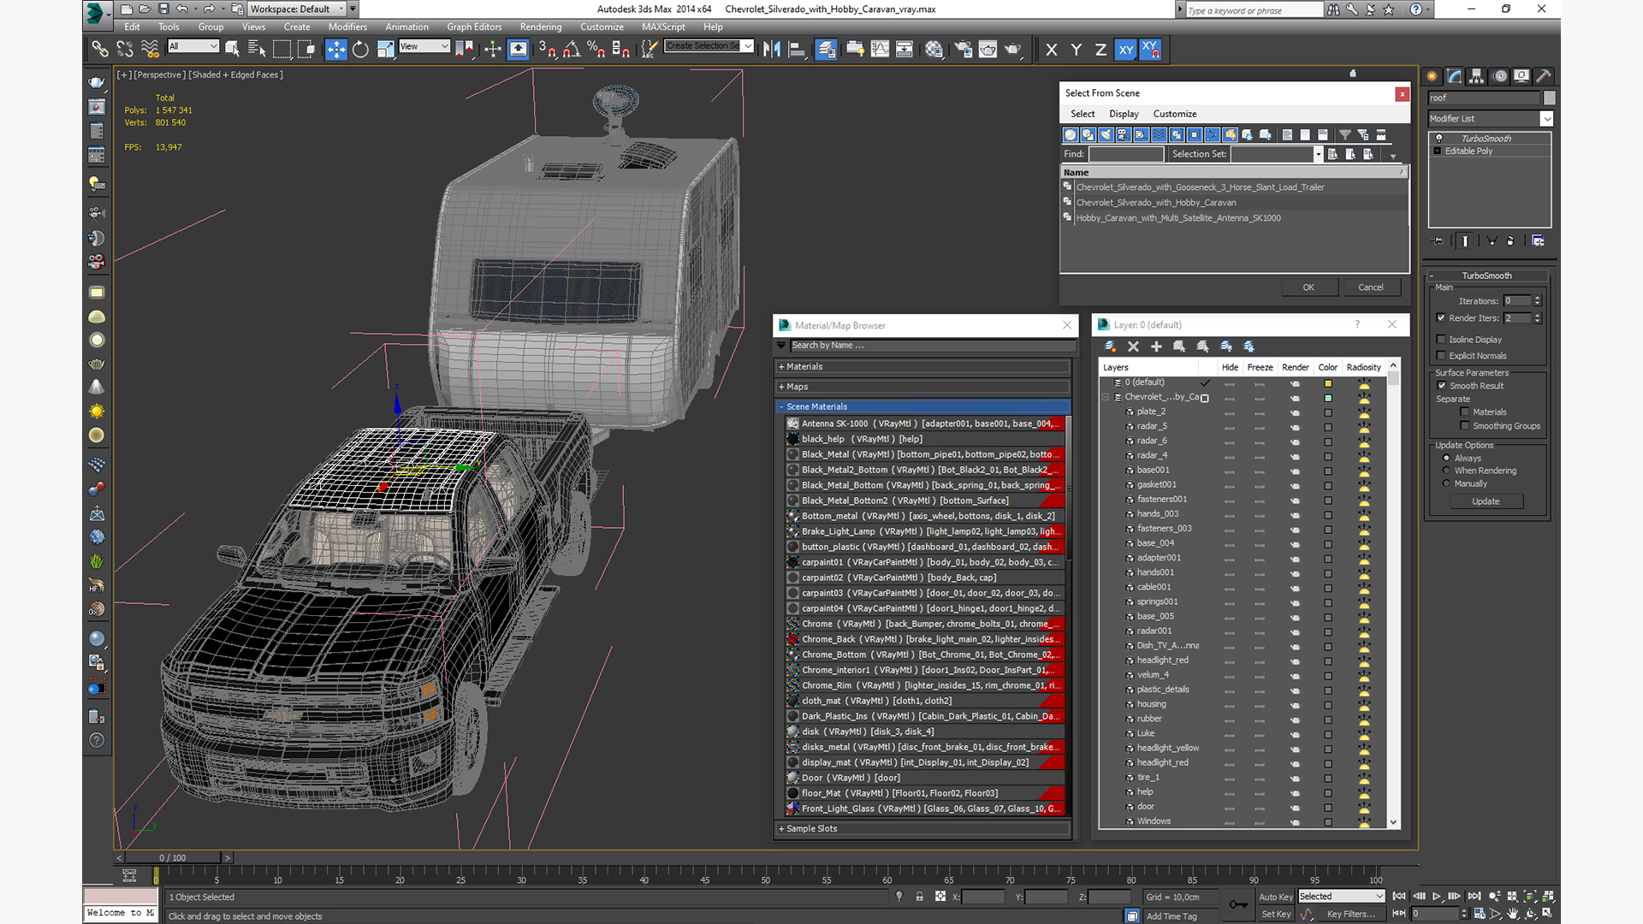Open the Hierarchy command panel tab

[1476, 76]
